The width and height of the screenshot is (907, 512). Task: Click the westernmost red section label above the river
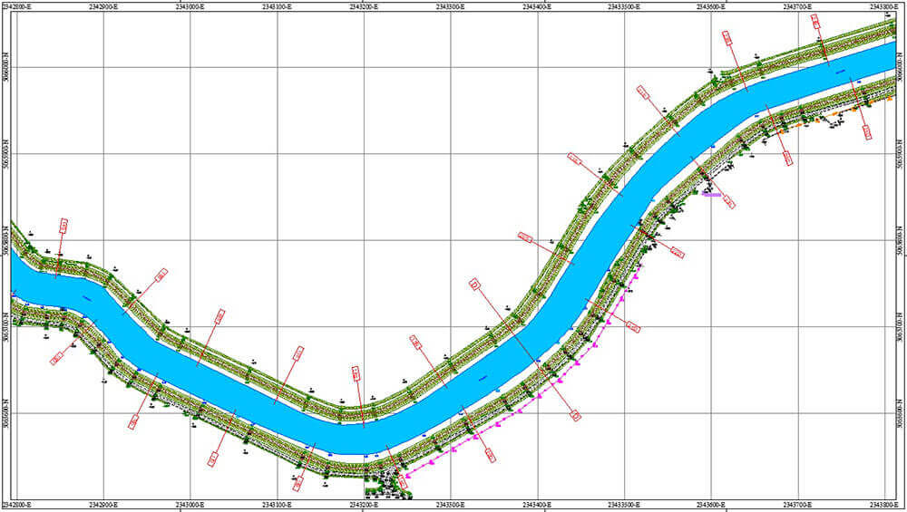click(63, 225)
